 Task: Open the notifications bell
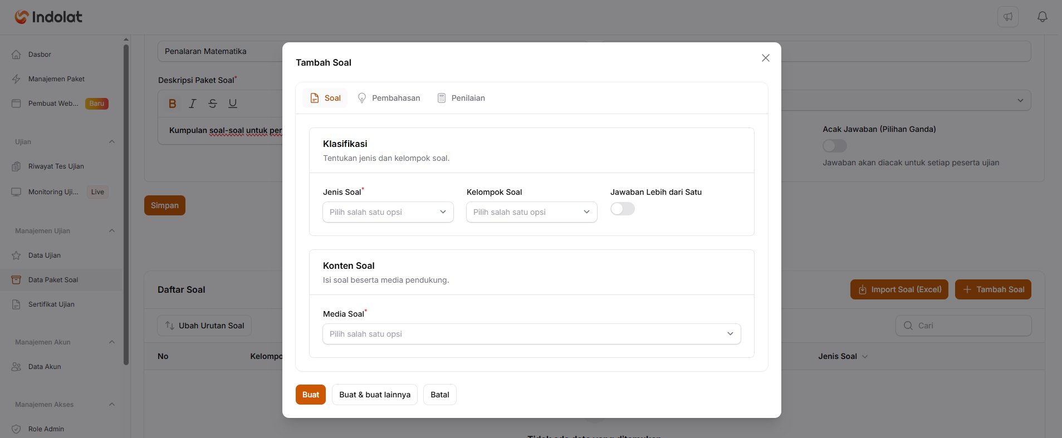click(1043, 17)
